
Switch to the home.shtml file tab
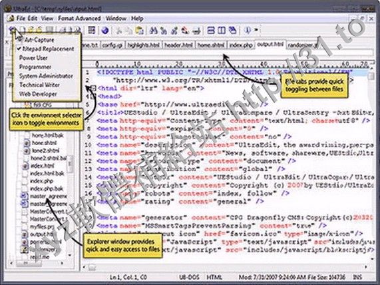tap(210, 45)
